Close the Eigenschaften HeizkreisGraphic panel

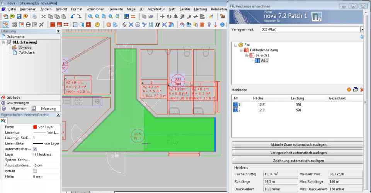coord(58,115)
